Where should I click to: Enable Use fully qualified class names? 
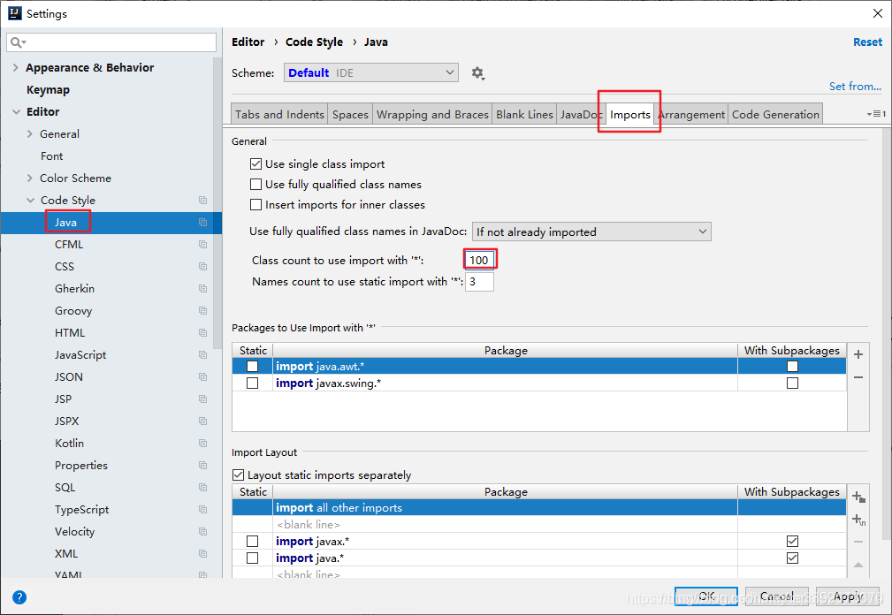[x=256, y=185]
